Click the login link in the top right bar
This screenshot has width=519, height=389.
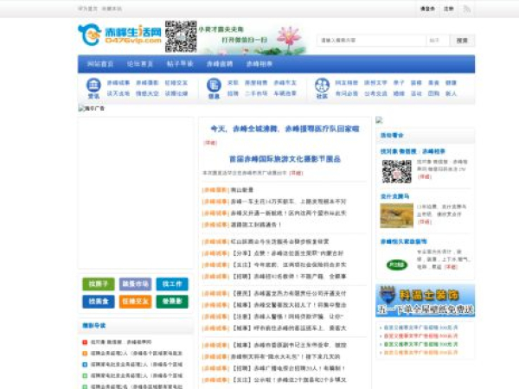tap(427, 9)
